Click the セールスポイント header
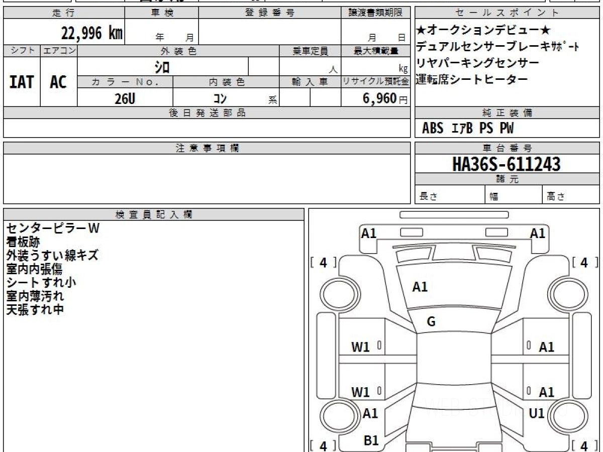 coord(507,13)
